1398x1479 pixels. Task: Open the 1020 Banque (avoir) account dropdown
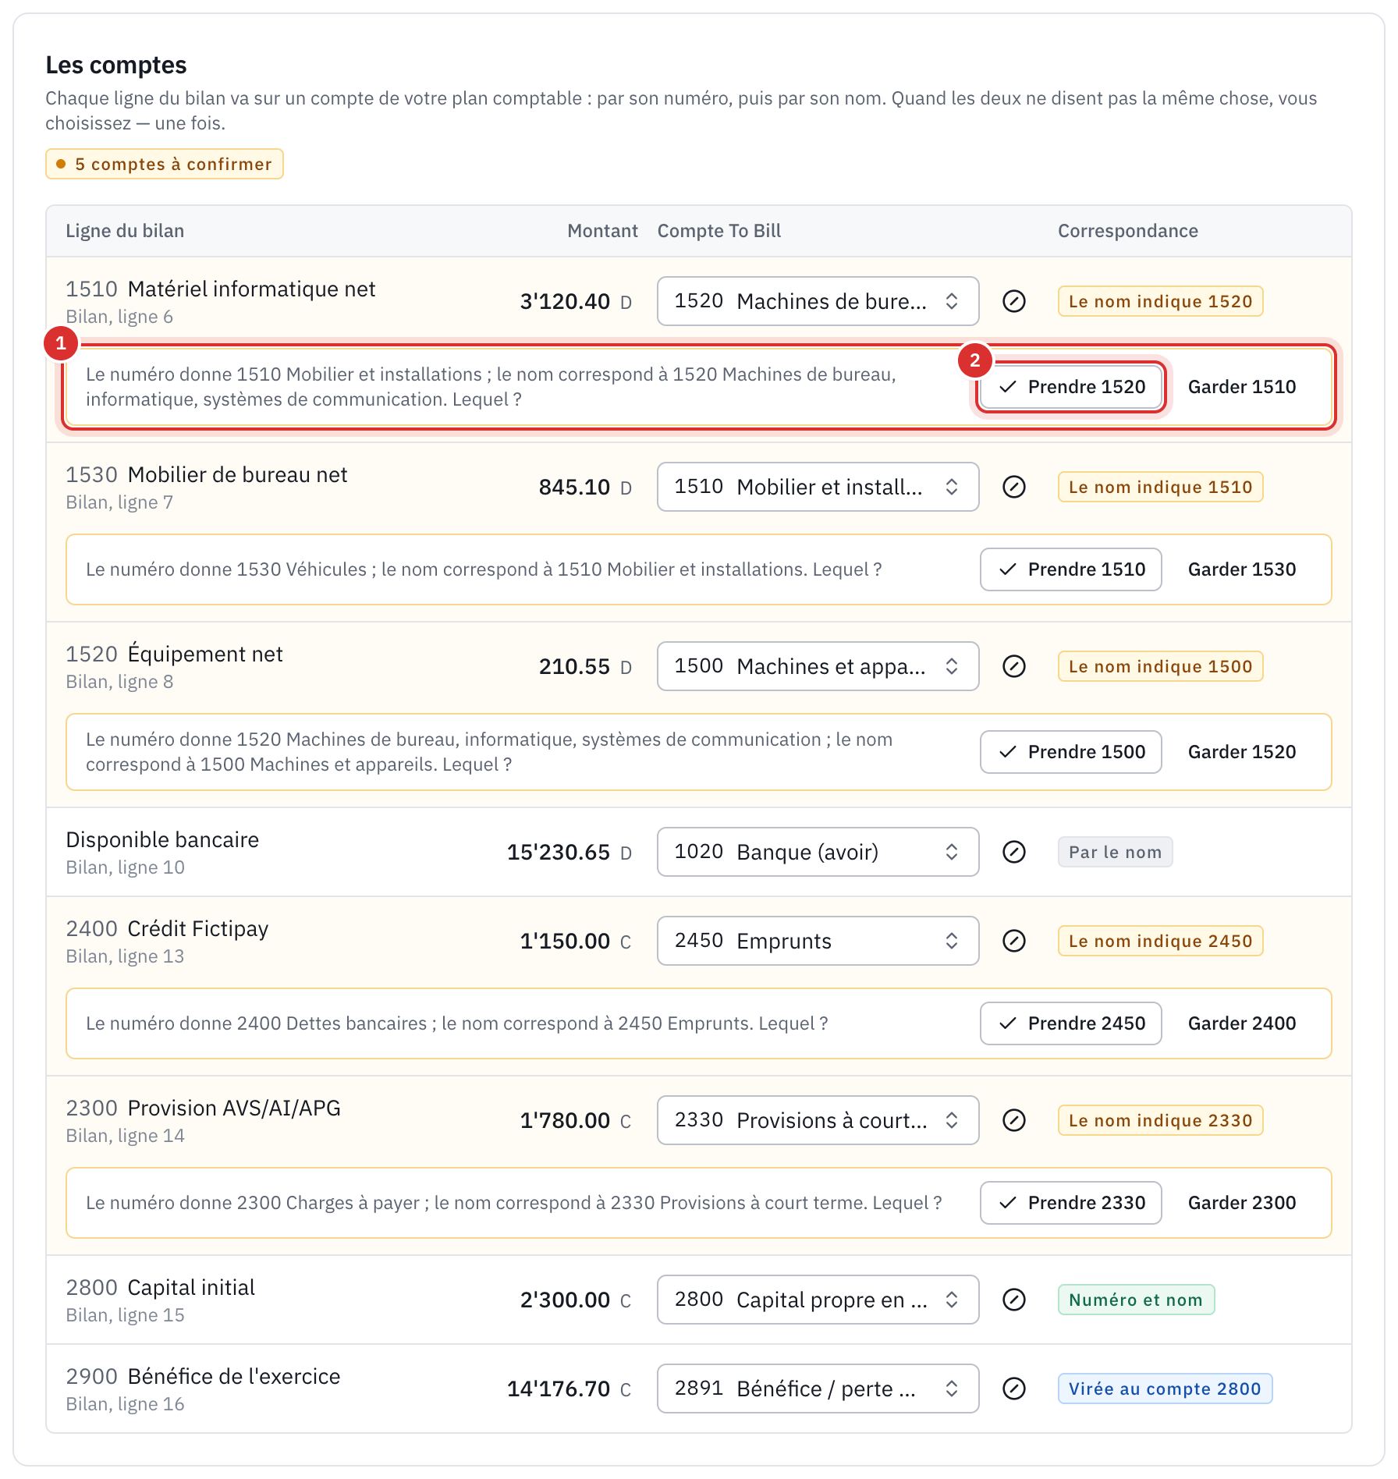tap(818, 852)
